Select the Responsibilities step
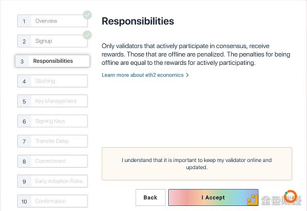Screen dimensions: 307x211 [53, 61]
